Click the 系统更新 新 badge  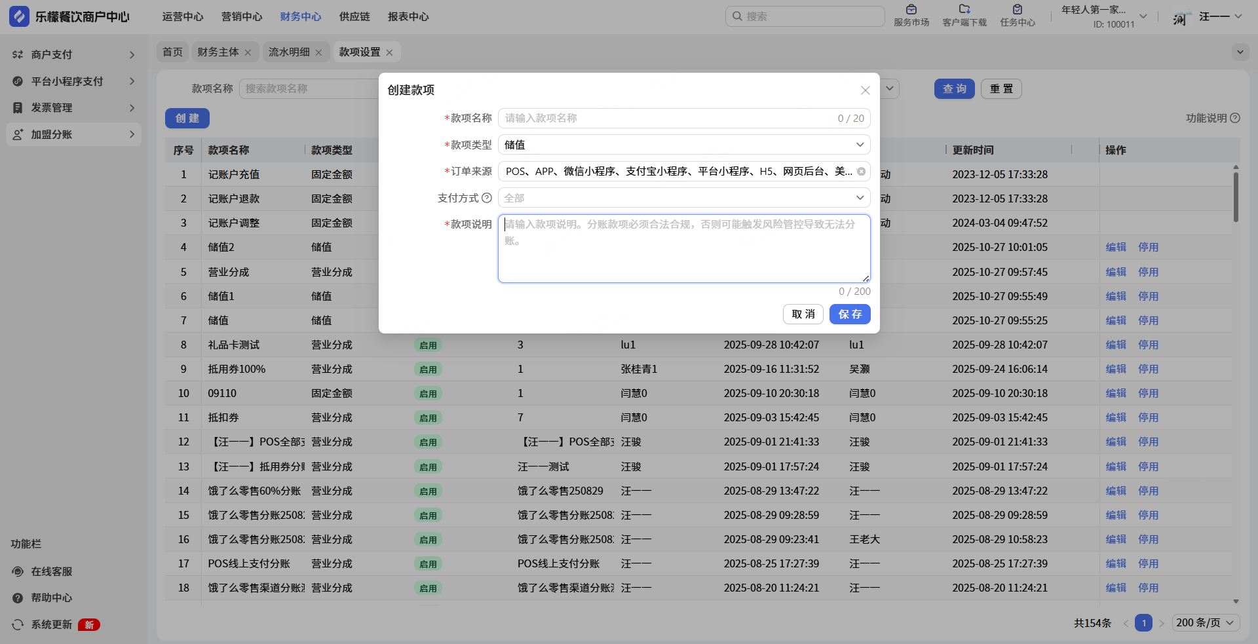coord(89,625)
